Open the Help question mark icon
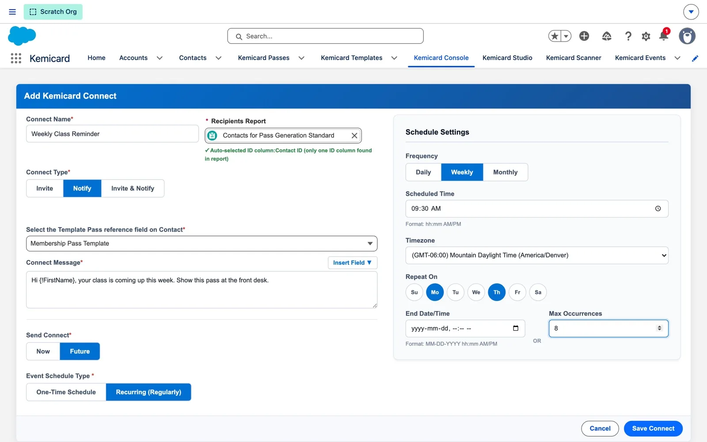The width and height of the screenshot is (707, 442). 628,36
